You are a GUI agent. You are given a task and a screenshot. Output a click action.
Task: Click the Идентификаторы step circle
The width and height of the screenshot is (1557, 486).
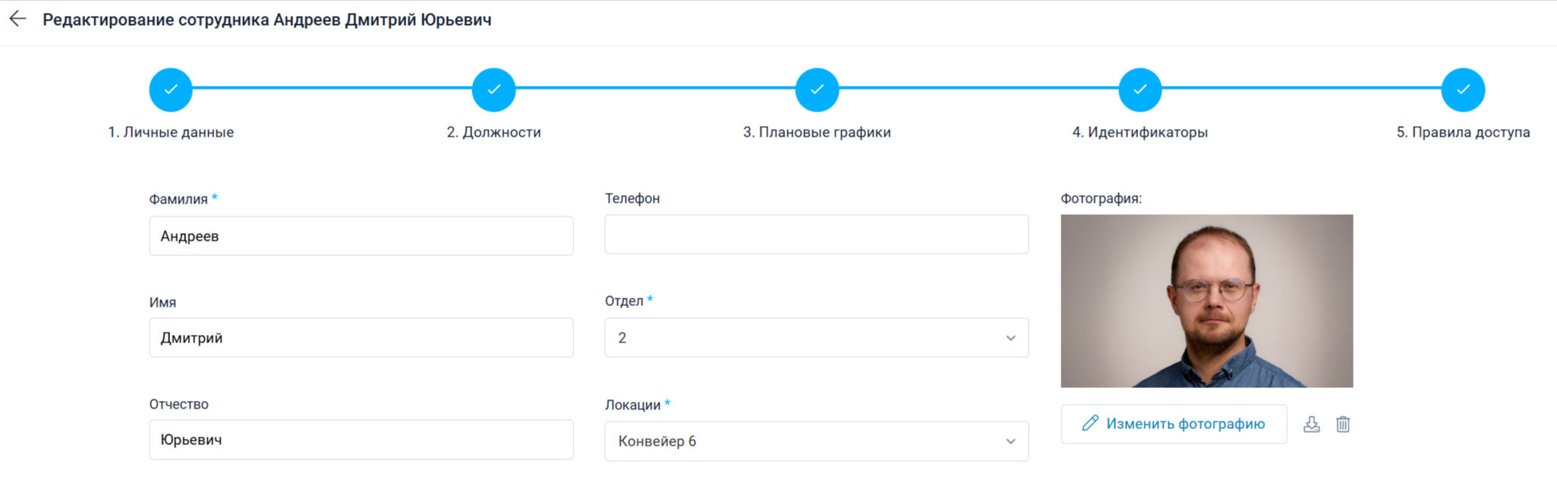pos(1139,90)
